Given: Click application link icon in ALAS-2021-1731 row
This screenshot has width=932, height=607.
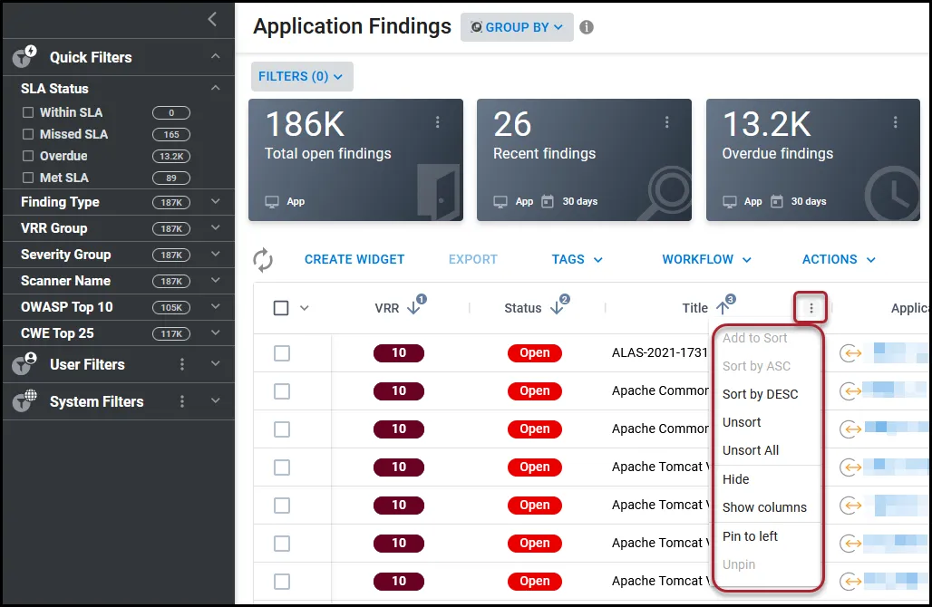Looking at the screenshot, I should 850,353.
